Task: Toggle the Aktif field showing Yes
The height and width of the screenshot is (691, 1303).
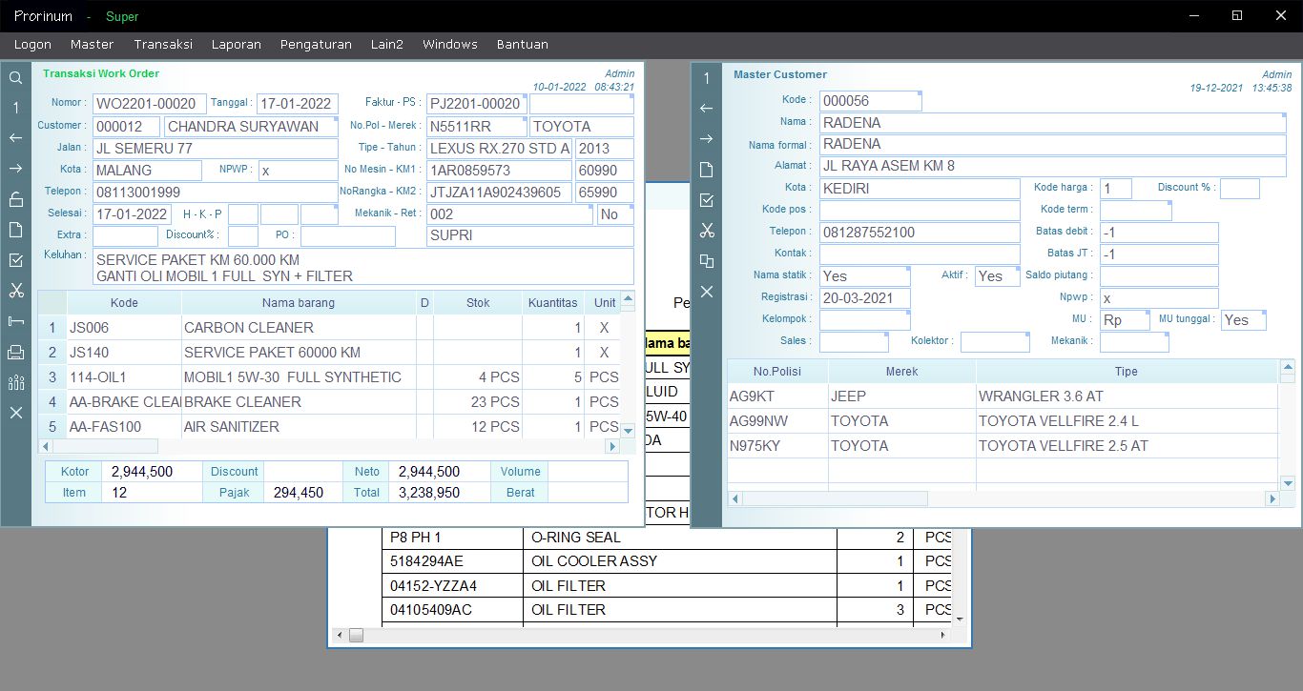Action: pos(997,276)
